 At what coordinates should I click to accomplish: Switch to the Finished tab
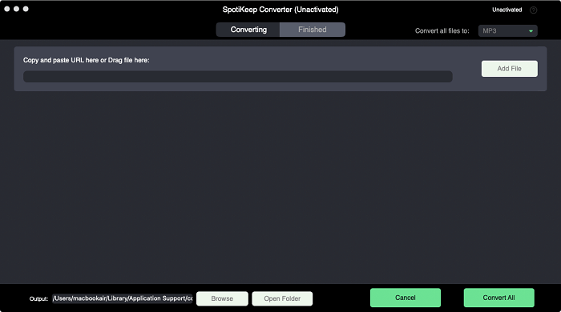click(x=313, y=30)
